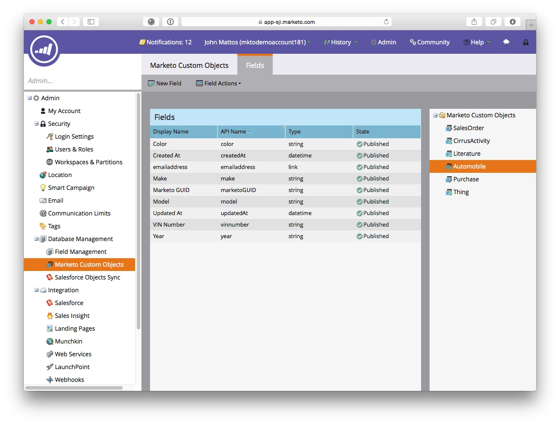Click the Safari share button
This screenshot has height=425, width=560.
coord(474,22)
